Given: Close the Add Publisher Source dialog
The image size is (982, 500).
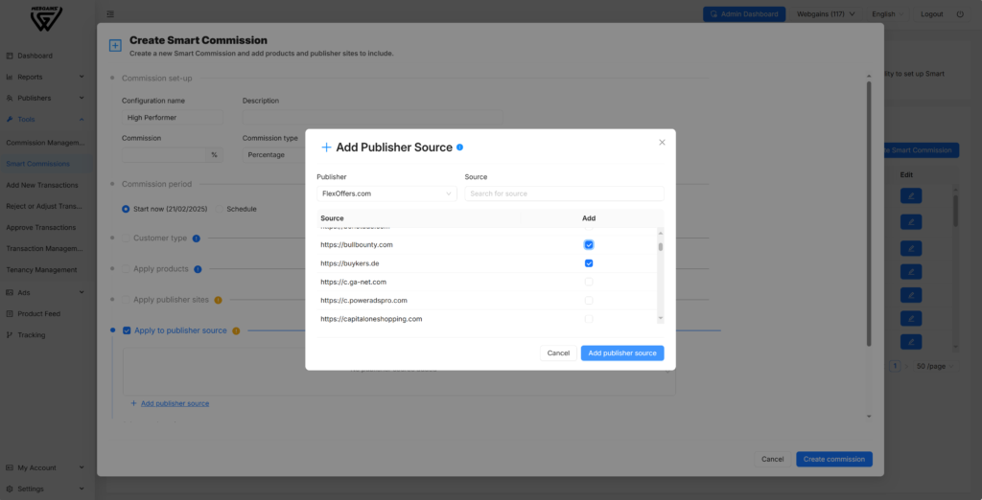Looking at the screenshot, I should (662, 142).
